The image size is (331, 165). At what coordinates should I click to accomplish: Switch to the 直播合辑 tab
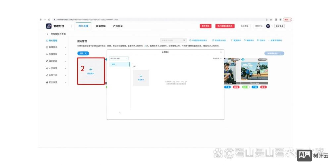[101, 26]
